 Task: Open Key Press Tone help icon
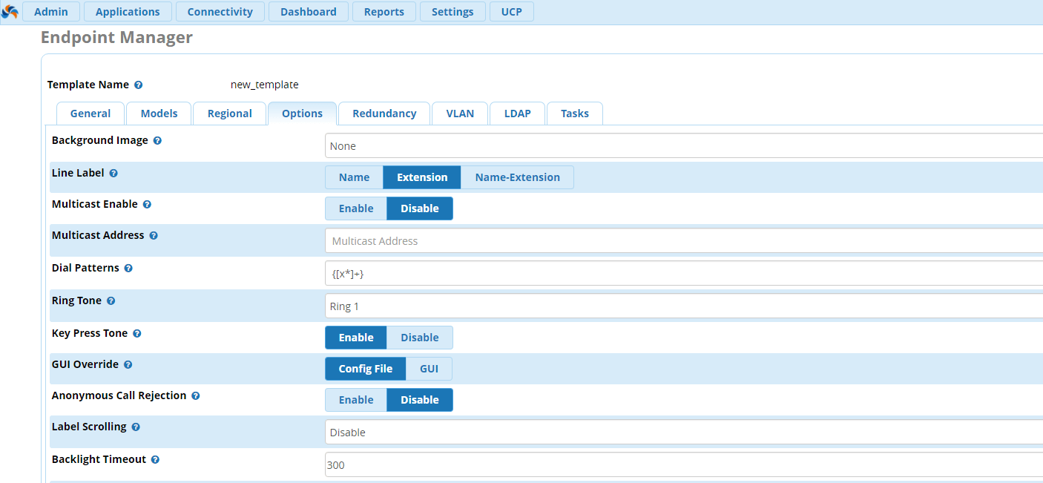point(137,334)
